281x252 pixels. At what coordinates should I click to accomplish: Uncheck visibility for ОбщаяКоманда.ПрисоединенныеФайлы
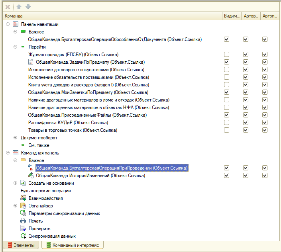coord(226,115)
